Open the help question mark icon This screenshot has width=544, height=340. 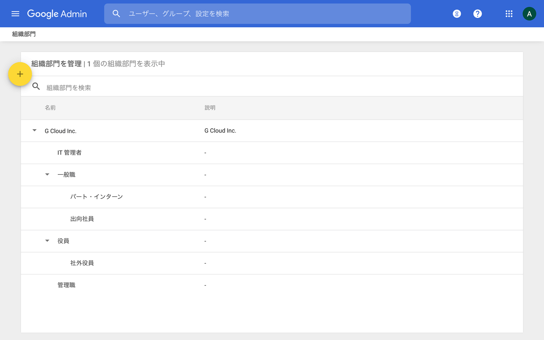pyautogui.click(x=478, y=14)
